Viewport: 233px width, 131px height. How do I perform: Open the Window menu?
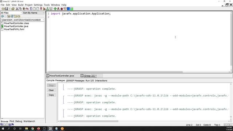click(x=55, y=5)
